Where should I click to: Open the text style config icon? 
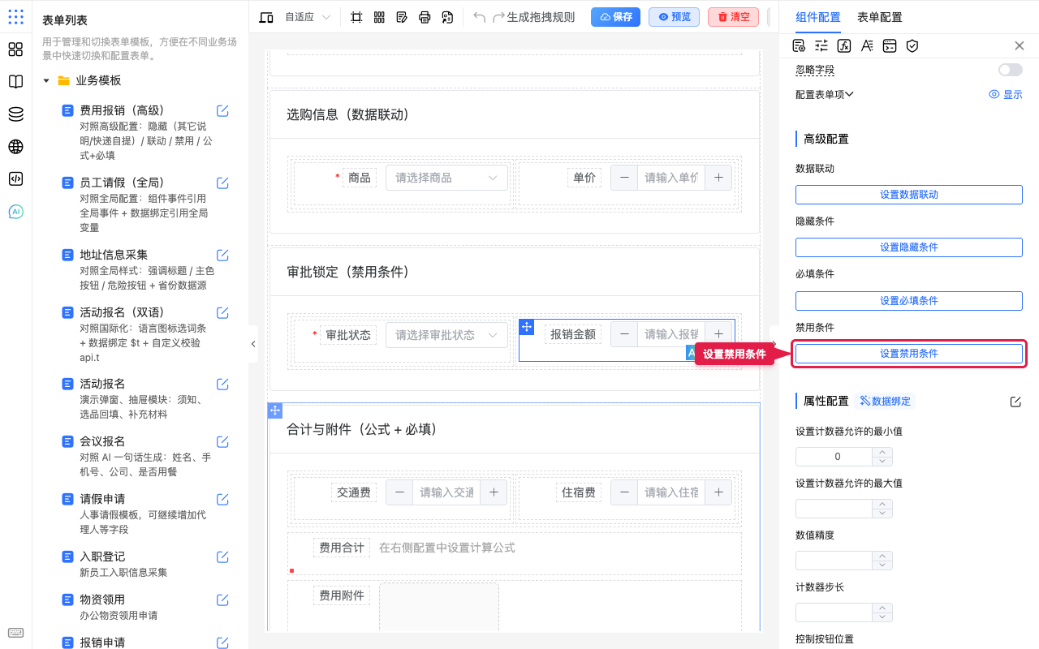[867, 46]
